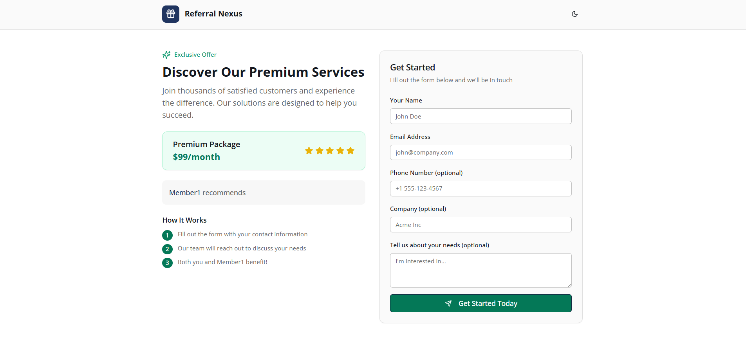Click the Email Address field label
This screenshot has width=746, height=340.
(x=410, y=137)
